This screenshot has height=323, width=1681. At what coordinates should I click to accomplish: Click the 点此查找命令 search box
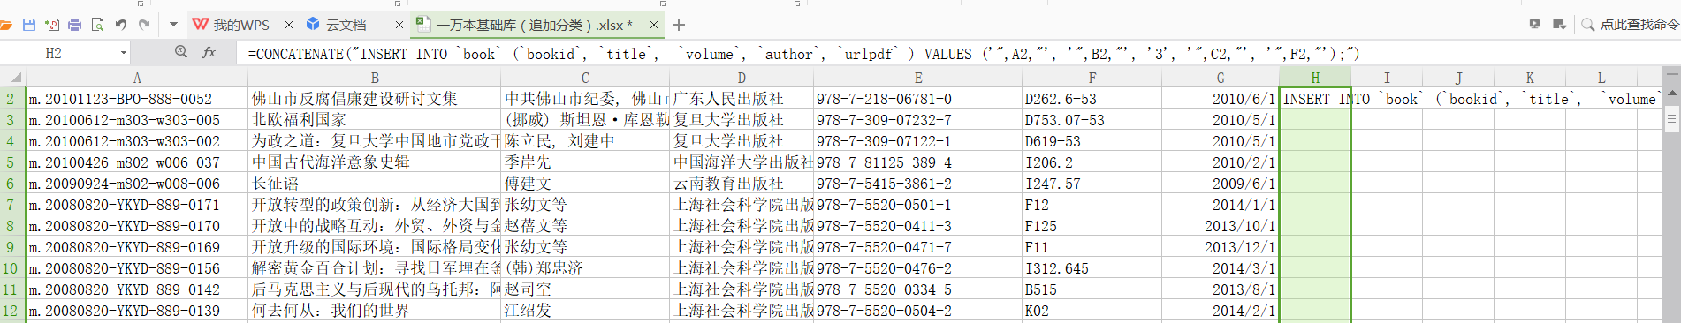pos(1630,25)
